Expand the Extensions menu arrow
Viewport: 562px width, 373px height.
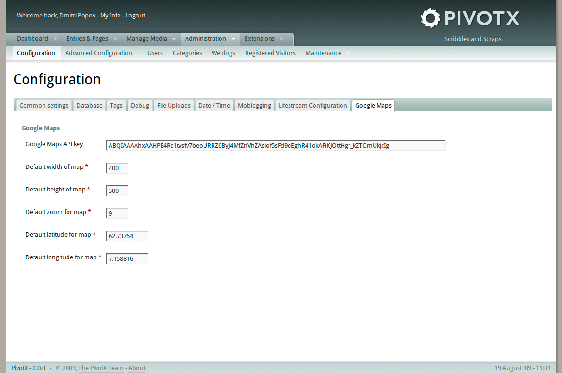(x=282, y=39)
